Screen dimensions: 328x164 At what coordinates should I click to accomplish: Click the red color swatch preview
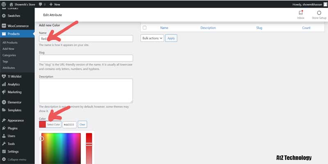42,124
